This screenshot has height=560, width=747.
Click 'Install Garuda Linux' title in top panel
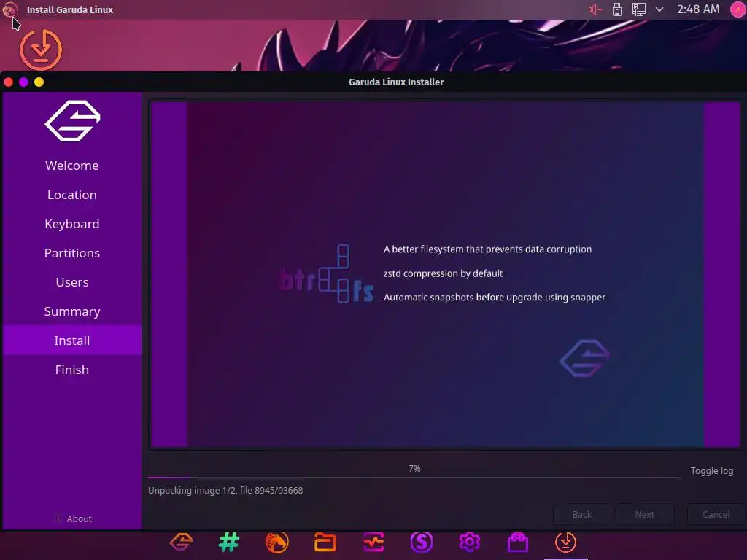pos(70,9)
